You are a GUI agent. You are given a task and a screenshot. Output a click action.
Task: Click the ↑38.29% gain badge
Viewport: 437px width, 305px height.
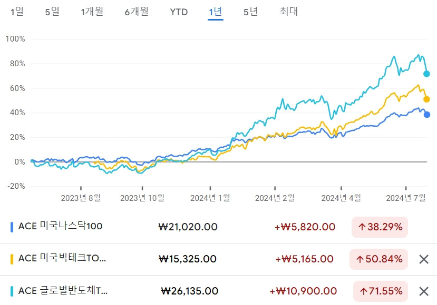(x=378, y=227)
